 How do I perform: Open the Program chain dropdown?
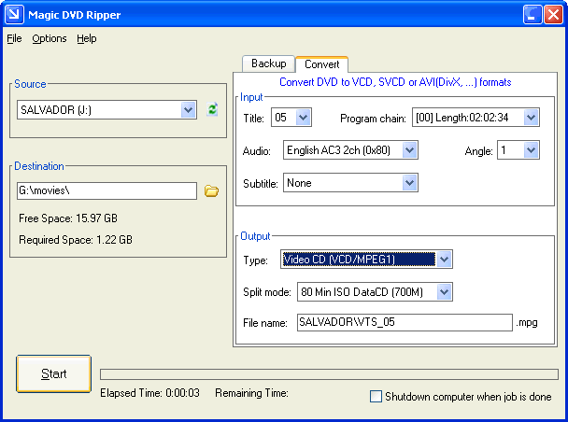tap(531, 118)
